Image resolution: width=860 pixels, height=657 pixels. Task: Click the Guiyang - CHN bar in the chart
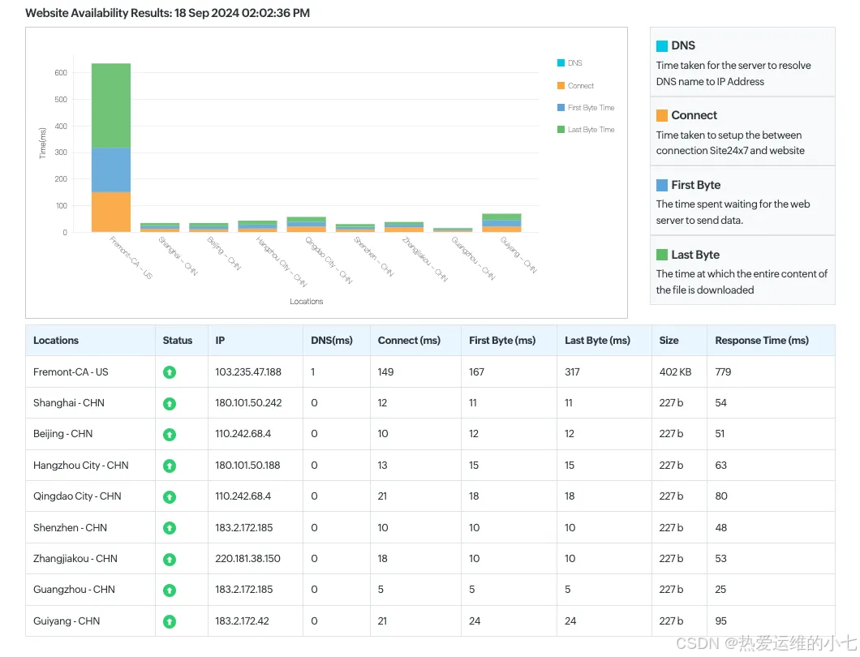coord(501,223)
